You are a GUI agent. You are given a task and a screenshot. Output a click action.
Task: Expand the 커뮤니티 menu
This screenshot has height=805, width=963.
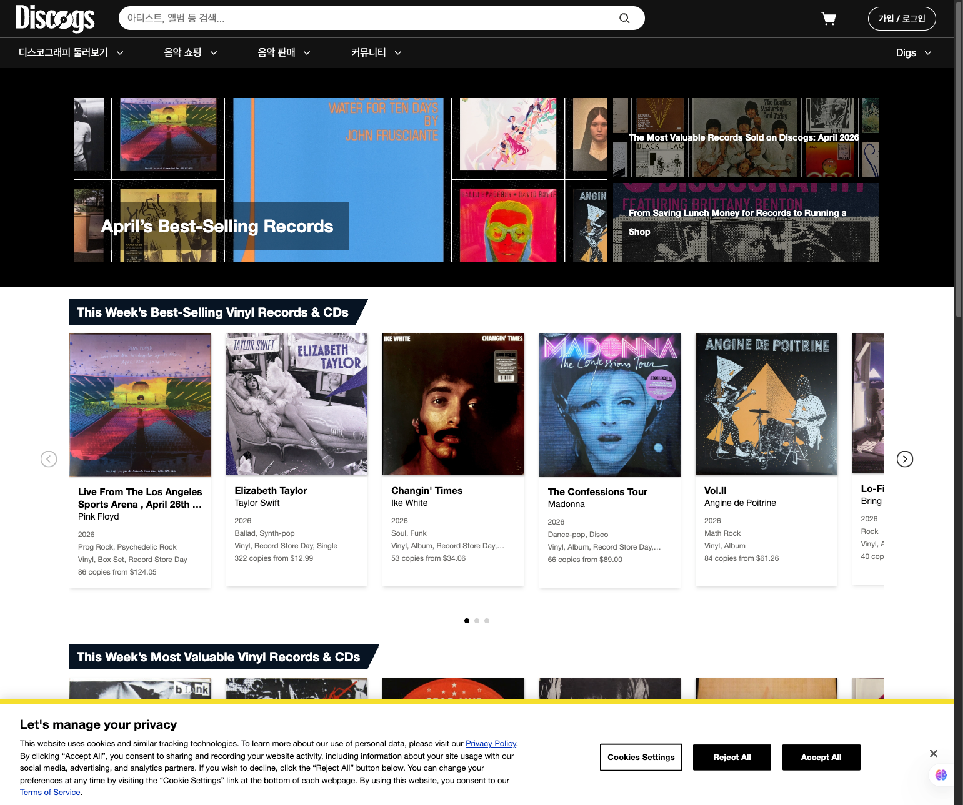point(376,52)
